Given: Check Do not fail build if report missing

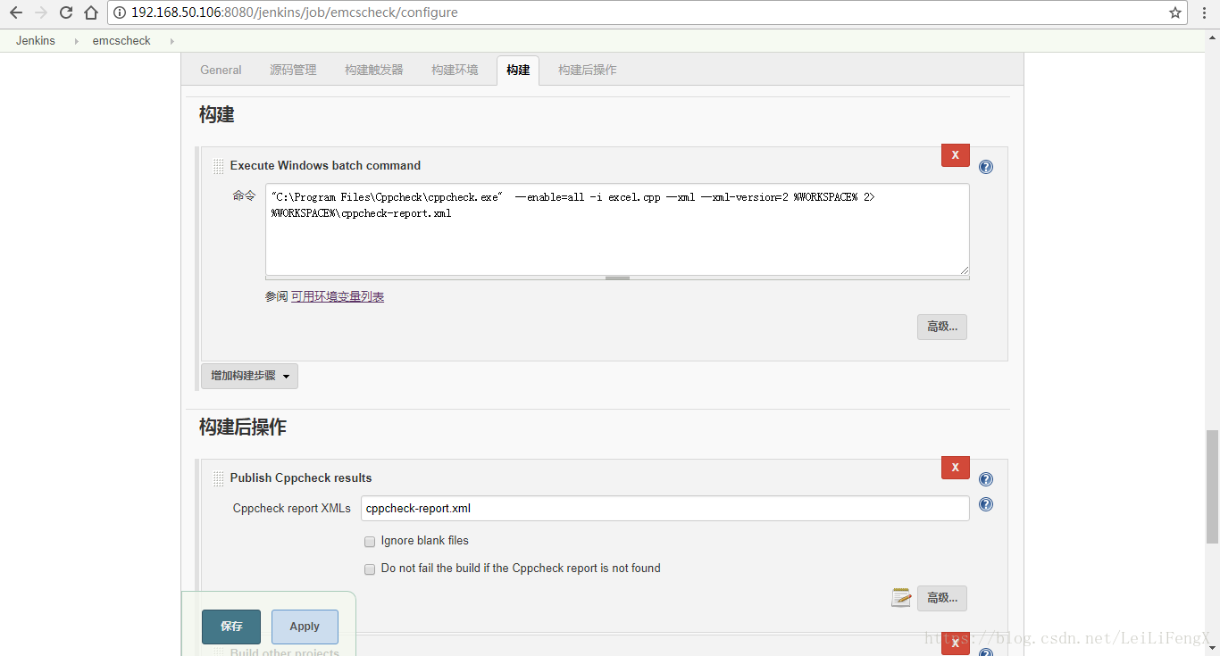Looking at the screenshot, I should [x=370, y=569].
